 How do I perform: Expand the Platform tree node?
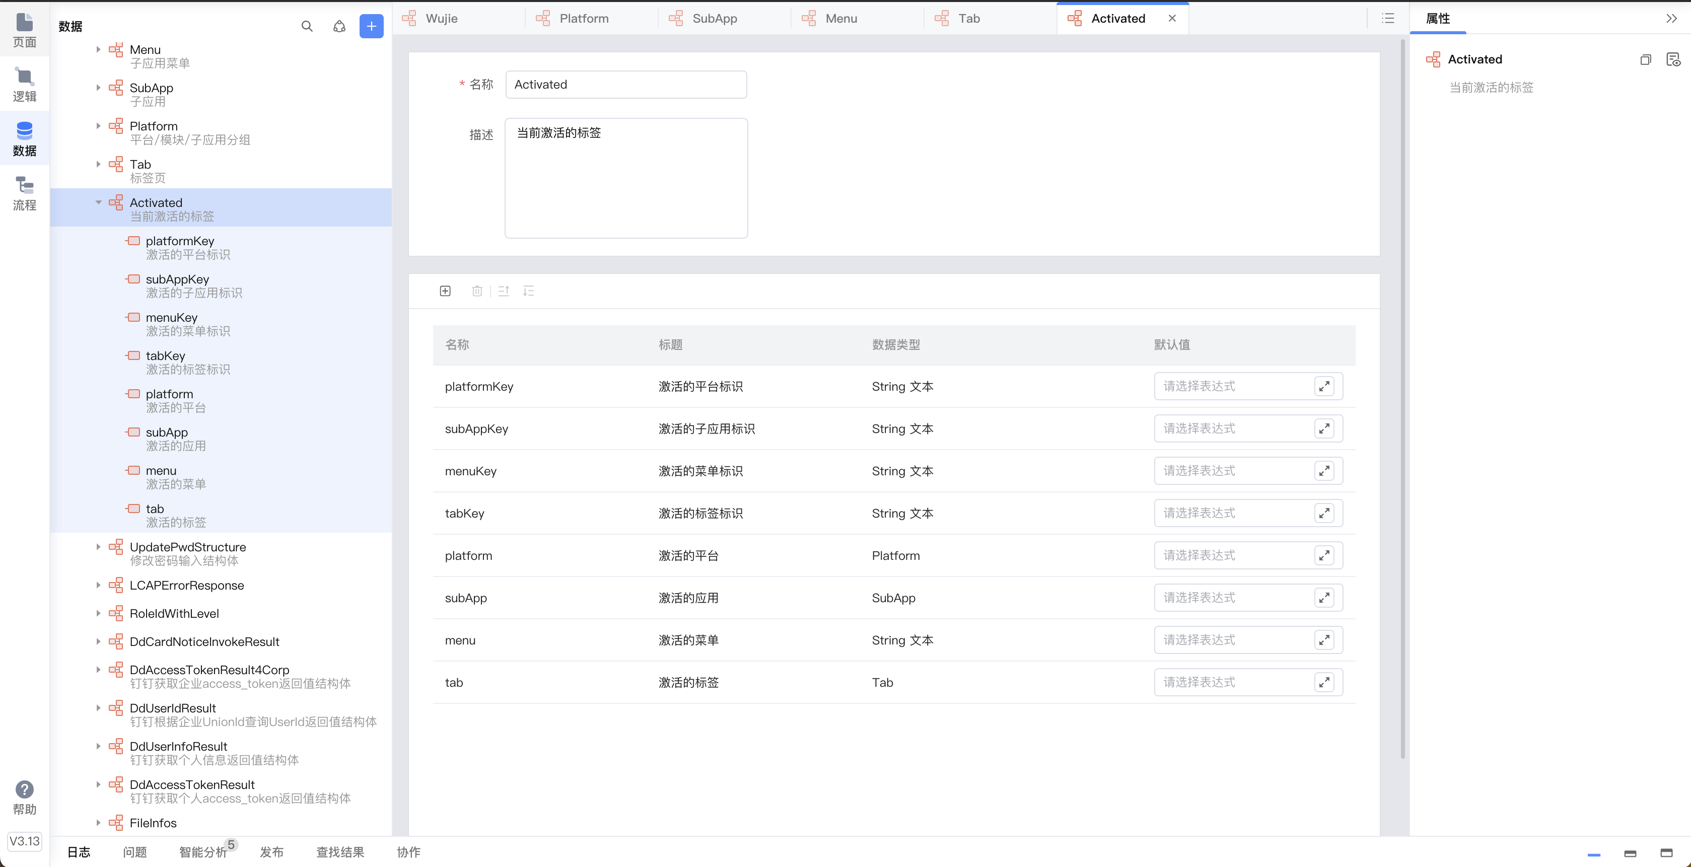click(99, 126)
